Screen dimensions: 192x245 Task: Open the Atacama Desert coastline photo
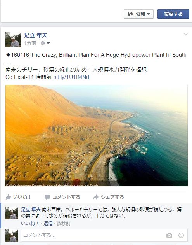[x=97, y=135]
